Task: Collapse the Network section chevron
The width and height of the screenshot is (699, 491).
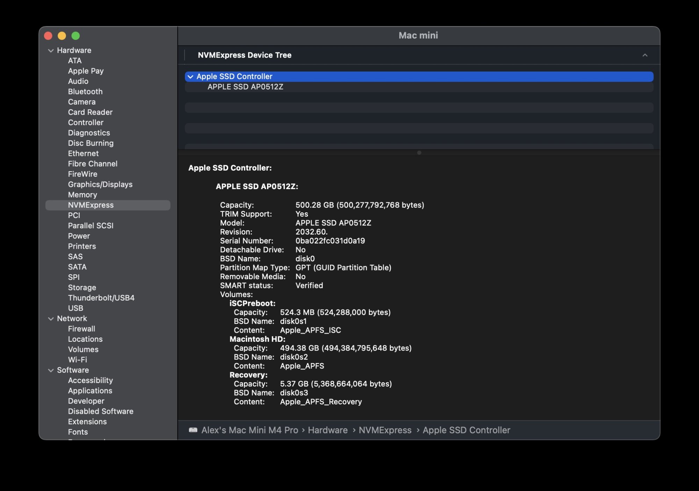Action: 51,319
